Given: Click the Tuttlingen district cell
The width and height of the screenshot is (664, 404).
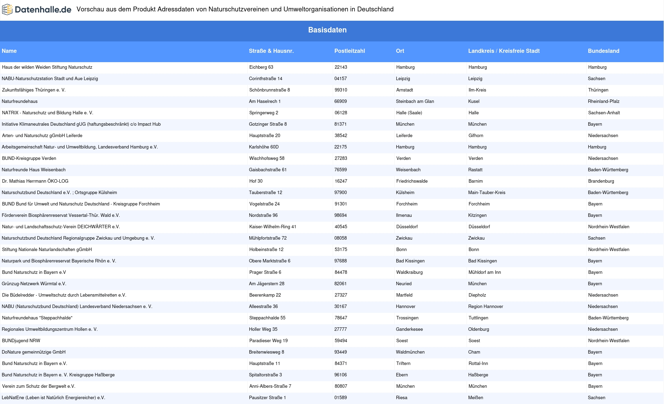Looking at the screenshot, I should (x=479, y=318).
